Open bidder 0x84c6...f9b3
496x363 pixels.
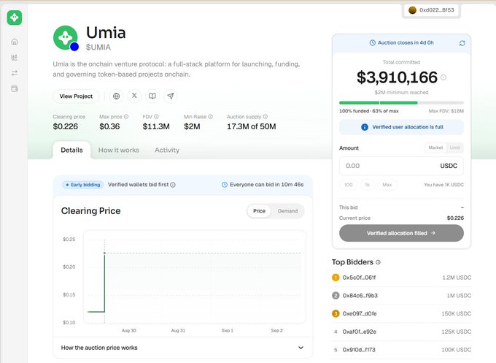coord(360,296)
